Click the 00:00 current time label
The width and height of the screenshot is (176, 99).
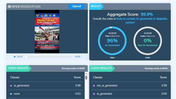coord(20,57)
